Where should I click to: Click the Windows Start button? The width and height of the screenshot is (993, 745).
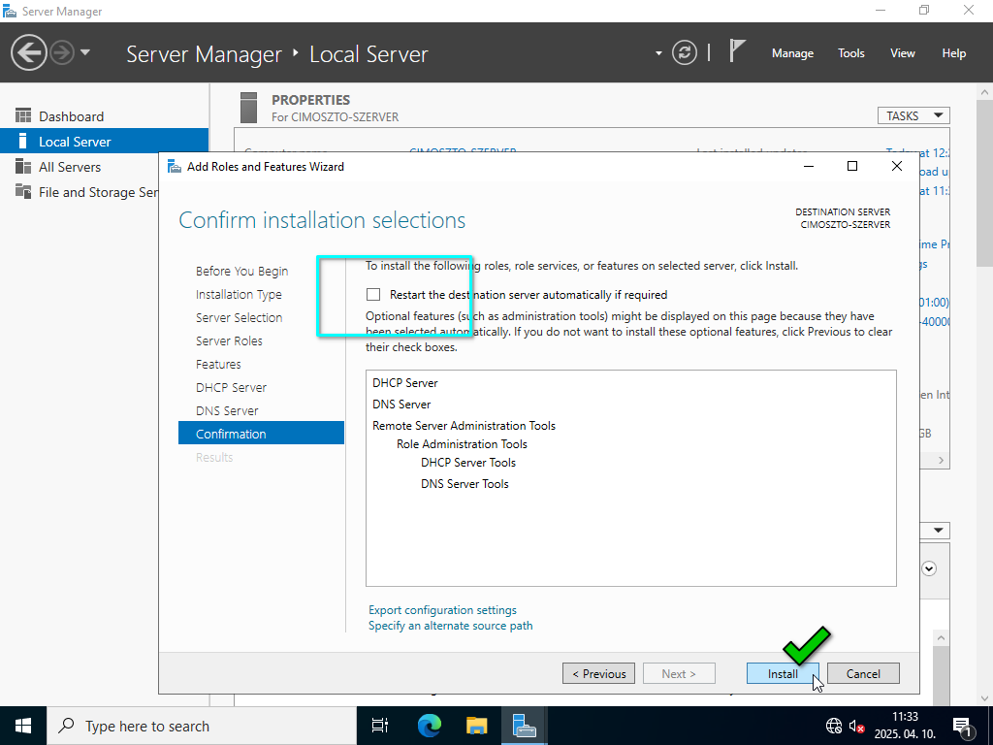click(x=22, y=726)
